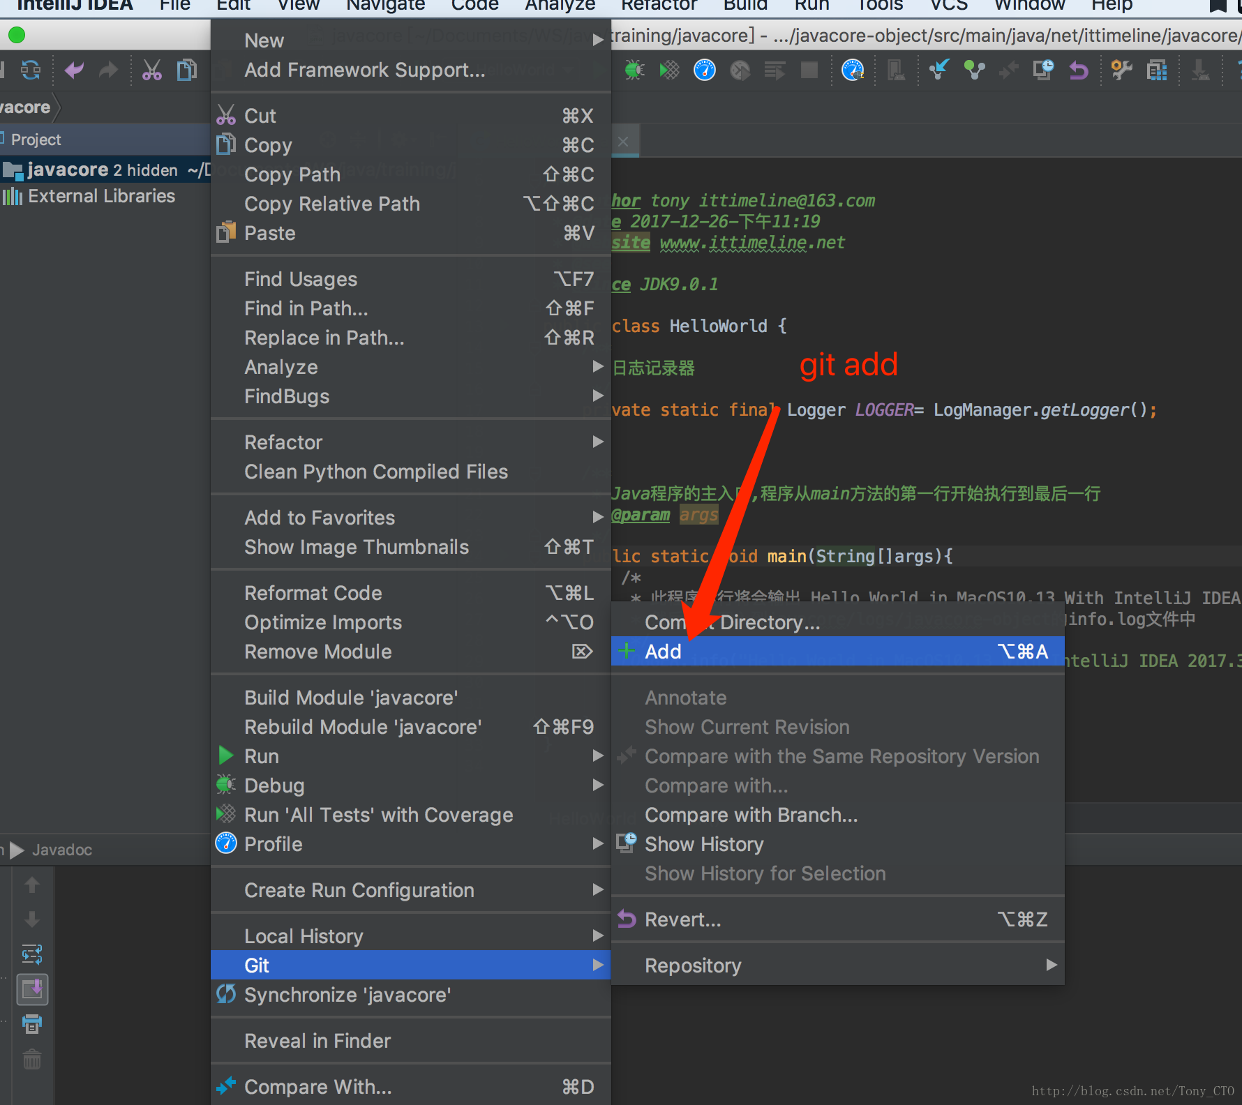Open the Javadoc tool window tab
The width and height of the screenshot is (1242, 1105).
(x=62, y=850)
